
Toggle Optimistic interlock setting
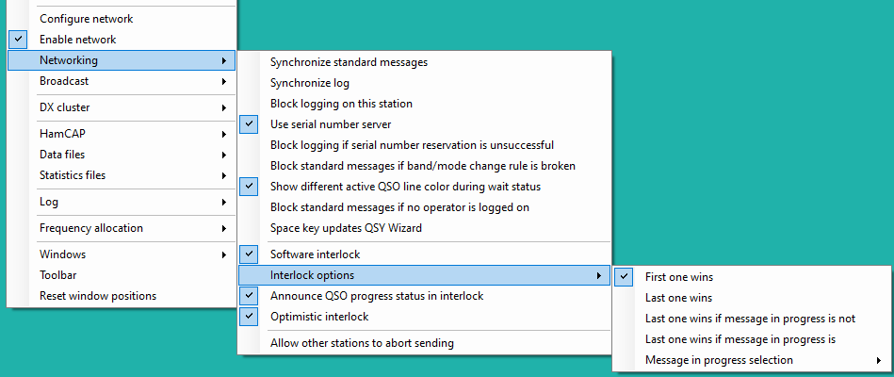point(424,317)
